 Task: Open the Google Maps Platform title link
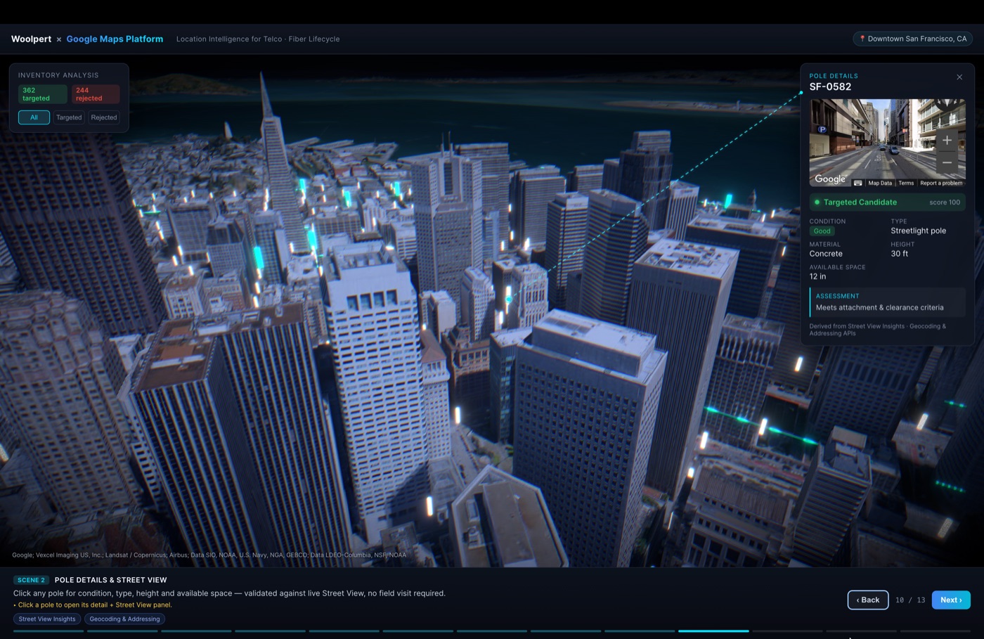click(x=115, y=39)
